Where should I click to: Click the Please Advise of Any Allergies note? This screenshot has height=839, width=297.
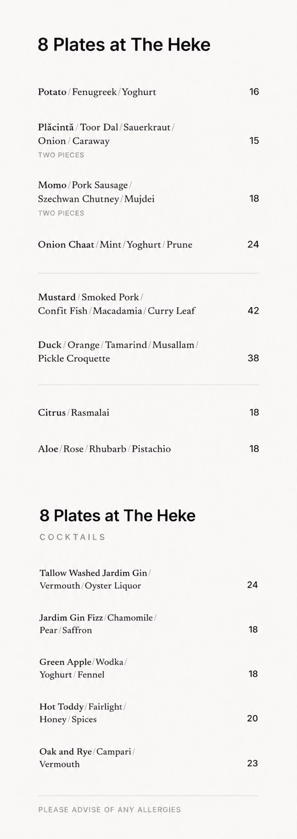coord(109,810)
